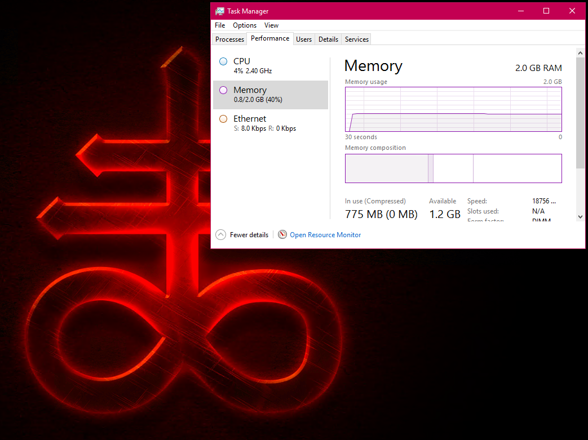Screen dimensions: 588x440
Task: Maximize the Task Manager window
Action: [x=546, y=11]
